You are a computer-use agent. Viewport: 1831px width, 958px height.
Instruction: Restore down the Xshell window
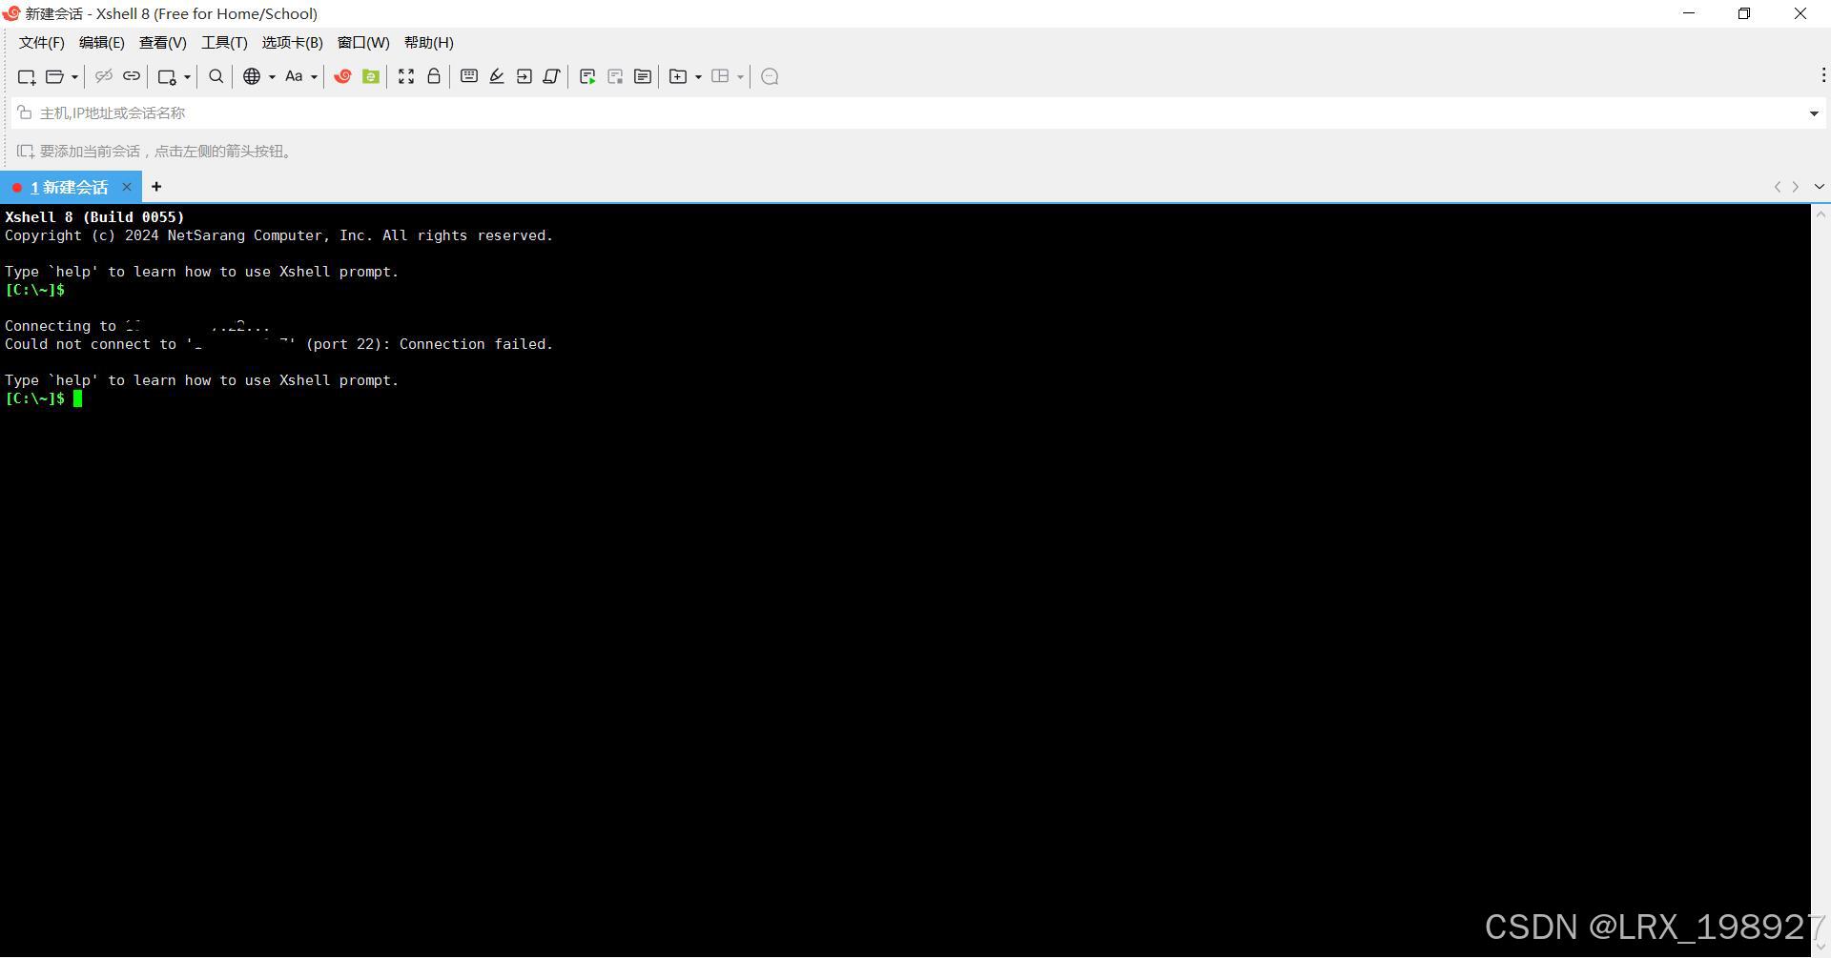[1744, 13]
